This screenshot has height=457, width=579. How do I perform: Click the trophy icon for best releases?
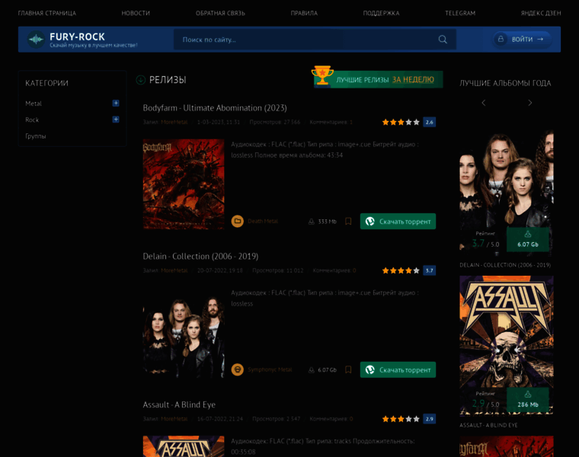322,75
